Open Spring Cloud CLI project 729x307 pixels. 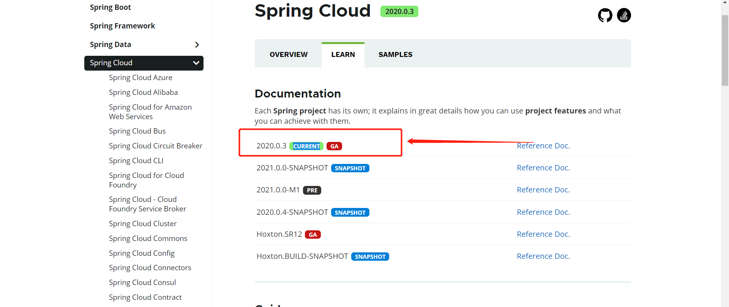[136, 161]
